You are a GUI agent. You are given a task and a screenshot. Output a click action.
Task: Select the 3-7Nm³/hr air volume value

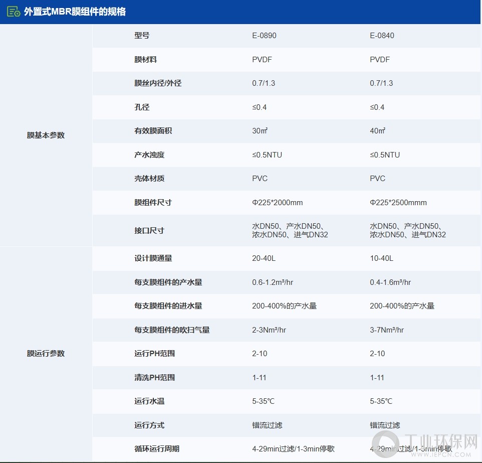(387, 330)
